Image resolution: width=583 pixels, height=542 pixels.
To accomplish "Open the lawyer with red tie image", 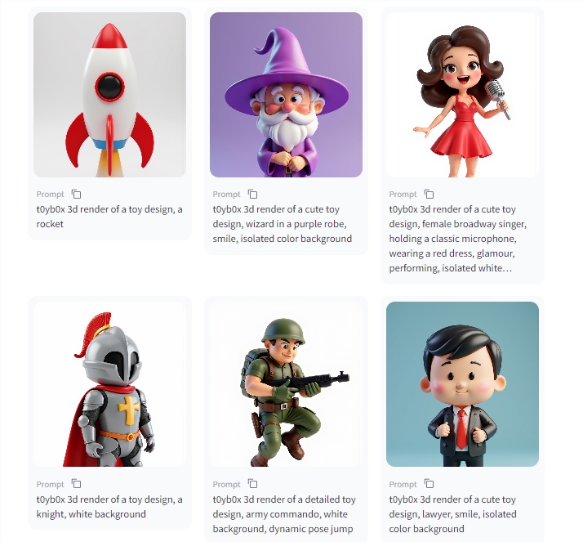I will click(x=462, y=384).
